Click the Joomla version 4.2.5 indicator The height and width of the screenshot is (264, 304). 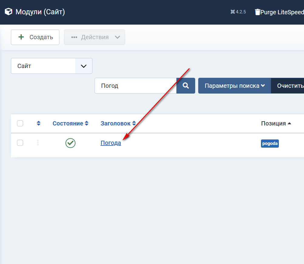(x=238, y=12)
